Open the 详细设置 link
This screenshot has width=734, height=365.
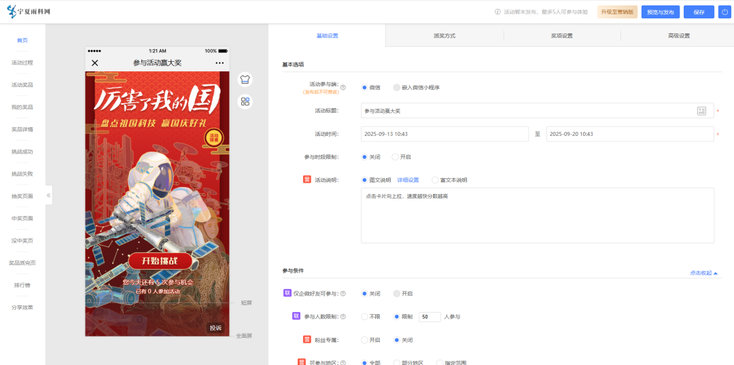[408, 180]
